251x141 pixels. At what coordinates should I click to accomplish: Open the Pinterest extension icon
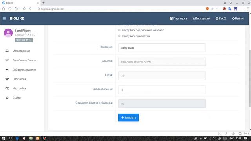coord(224,9)
